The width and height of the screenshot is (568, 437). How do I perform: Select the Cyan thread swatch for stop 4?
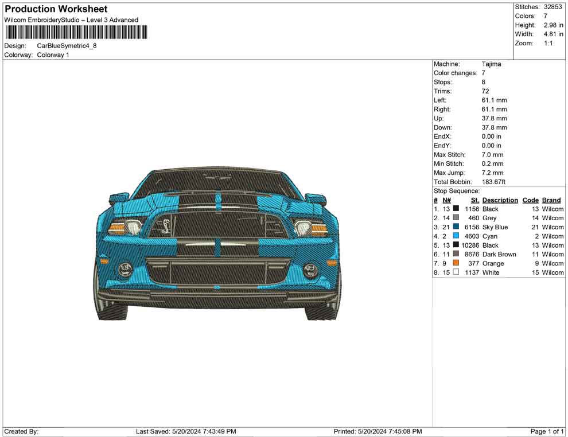tap(456, 236)
